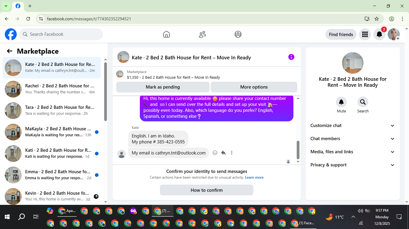Open Kati conversation in chat list
The image size is (409, 229).
tap(51, 154)
